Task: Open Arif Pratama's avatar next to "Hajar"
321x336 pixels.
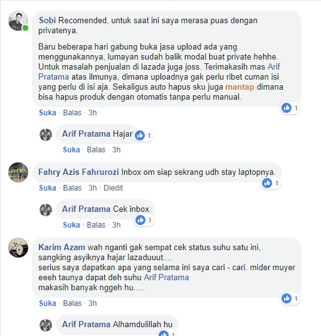Action: (46, 135)
